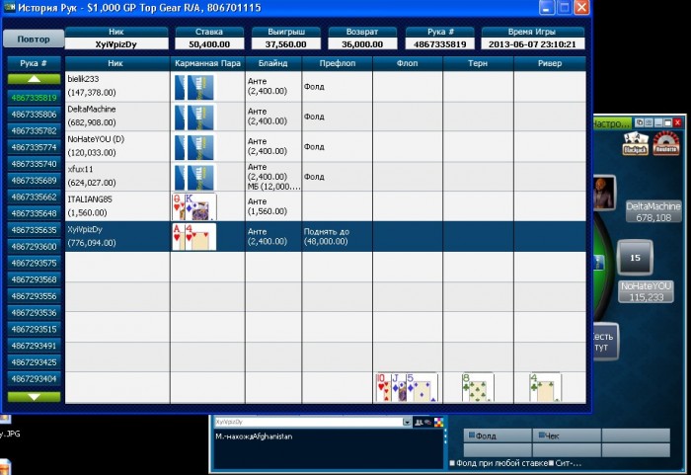
Task: Select hand 4867335806 in list
Action: (34, 115)
